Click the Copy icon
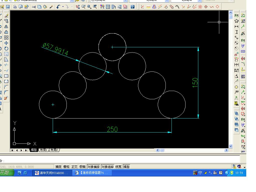 point(39,7)
